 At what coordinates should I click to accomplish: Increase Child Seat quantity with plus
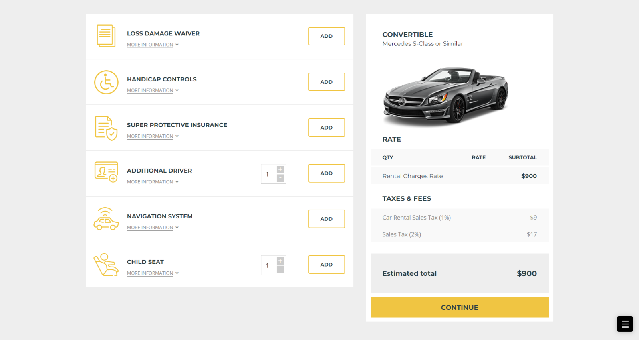click(280, 261)
